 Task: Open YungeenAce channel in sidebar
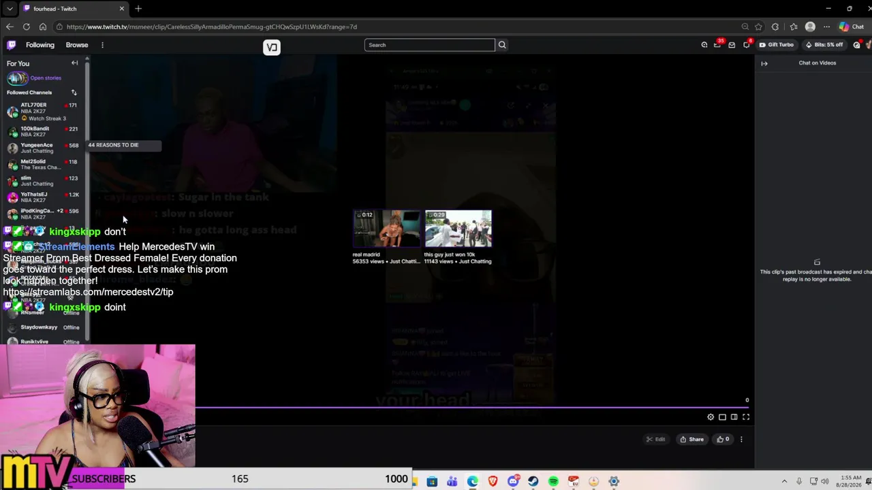[42, 148]
